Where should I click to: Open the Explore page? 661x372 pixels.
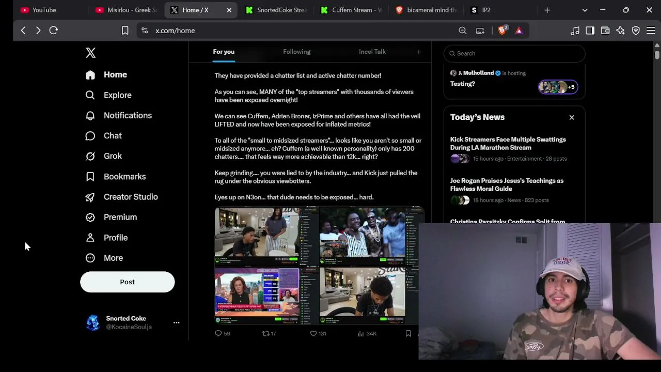[x=108, y=95]
